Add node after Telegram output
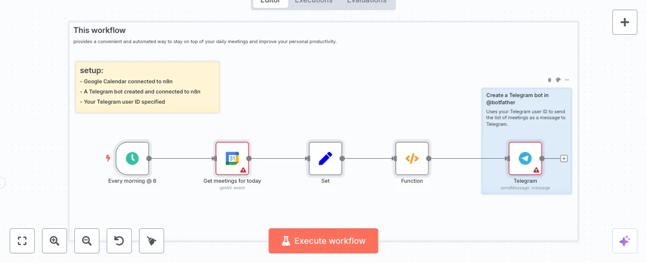Viewport: 647px width, 263px height. (564, 159)
